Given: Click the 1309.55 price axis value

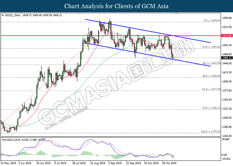Looking at the screenshot, I should pos(227,118).
